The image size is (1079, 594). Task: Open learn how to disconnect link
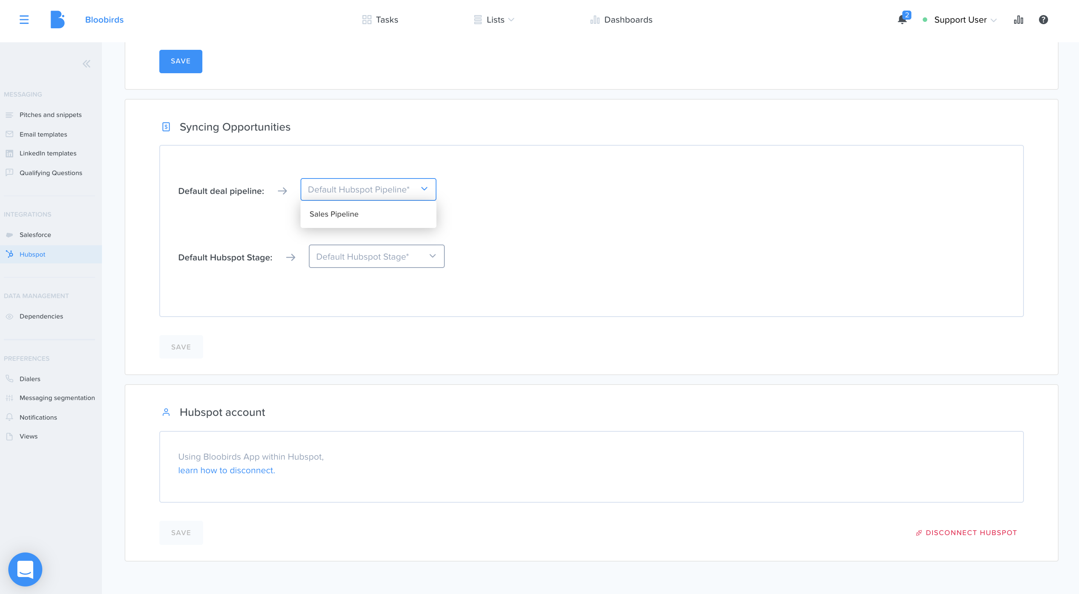(227, 470)
